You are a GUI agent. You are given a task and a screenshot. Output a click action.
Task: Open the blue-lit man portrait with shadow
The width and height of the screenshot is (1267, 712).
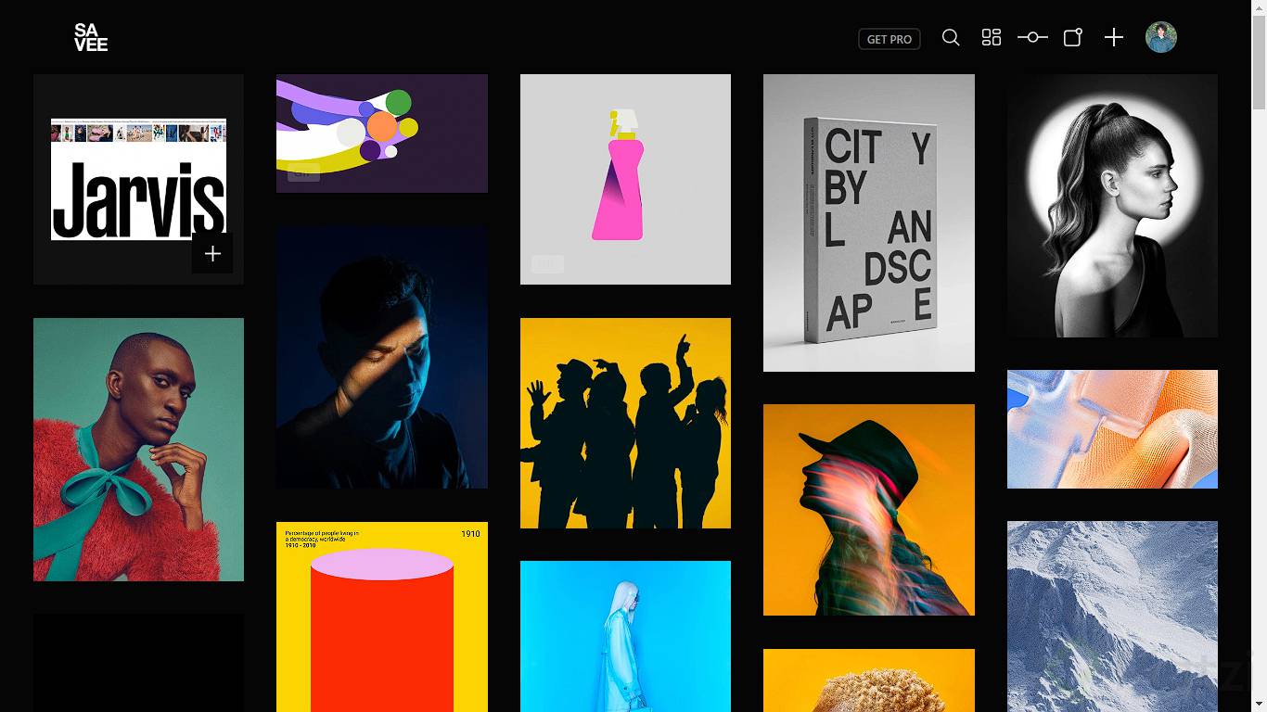382,357
